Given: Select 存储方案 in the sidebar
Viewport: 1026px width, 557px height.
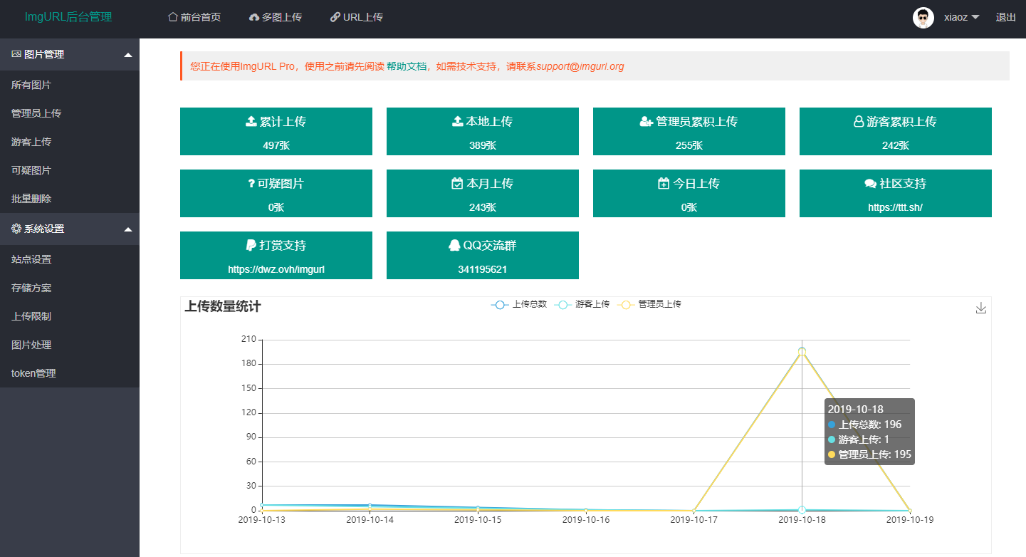Looking at the screenshot, I should [31, 288].
